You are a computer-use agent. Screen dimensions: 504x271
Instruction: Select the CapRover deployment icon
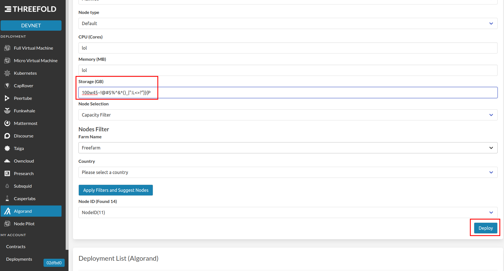pyautogui.click(x=7, y=86)
